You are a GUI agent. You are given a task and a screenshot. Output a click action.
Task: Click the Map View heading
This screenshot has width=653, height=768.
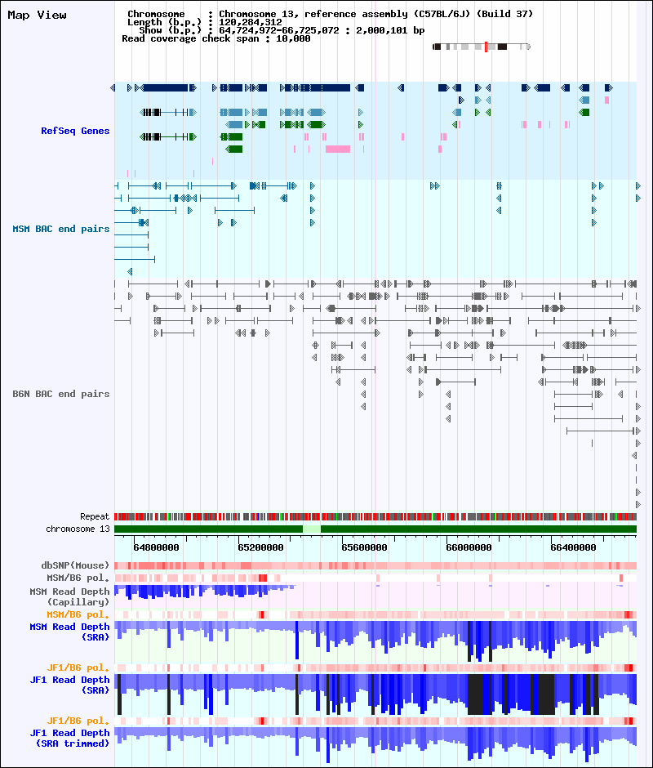38,16
